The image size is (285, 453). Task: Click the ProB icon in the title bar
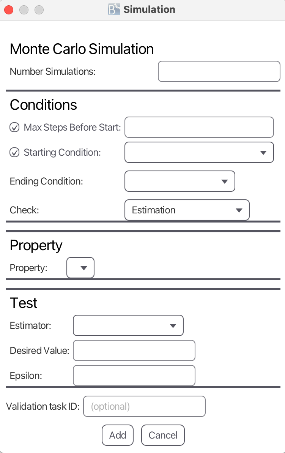tap(114, 9)
